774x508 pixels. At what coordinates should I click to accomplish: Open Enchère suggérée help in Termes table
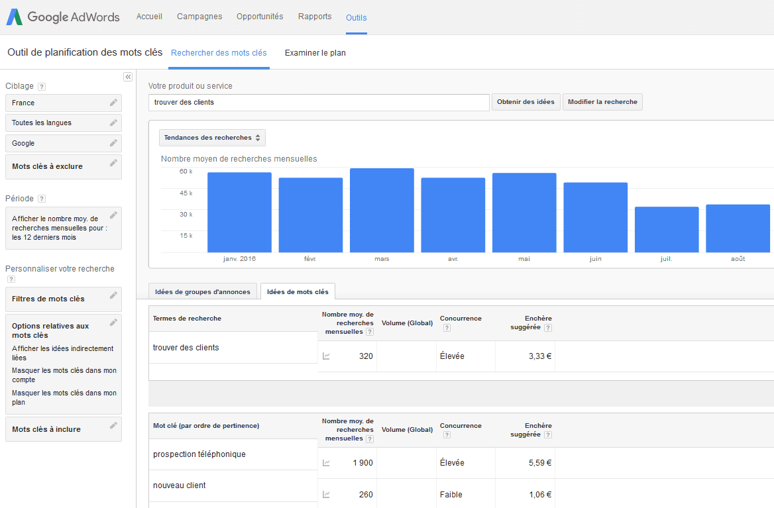548,328
